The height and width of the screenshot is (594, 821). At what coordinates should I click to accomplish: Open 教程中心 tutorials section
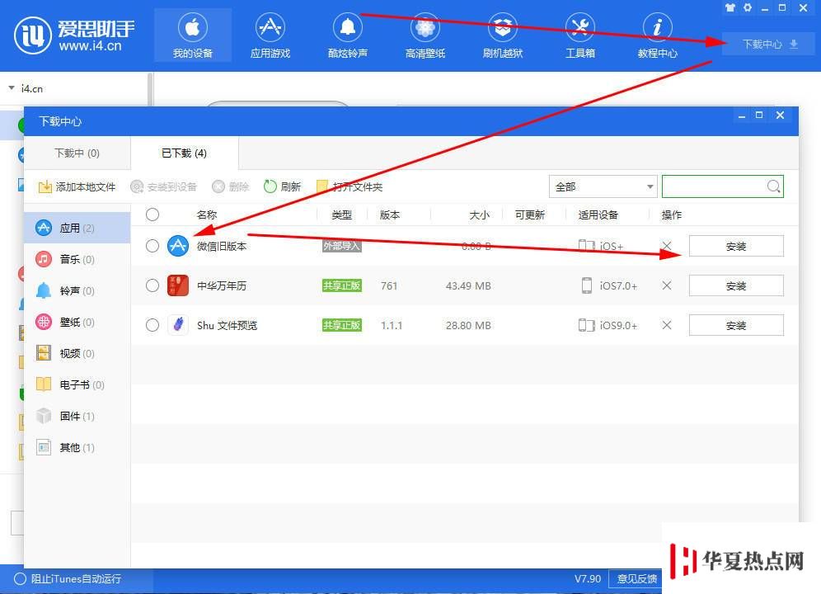tap(658, 35)
